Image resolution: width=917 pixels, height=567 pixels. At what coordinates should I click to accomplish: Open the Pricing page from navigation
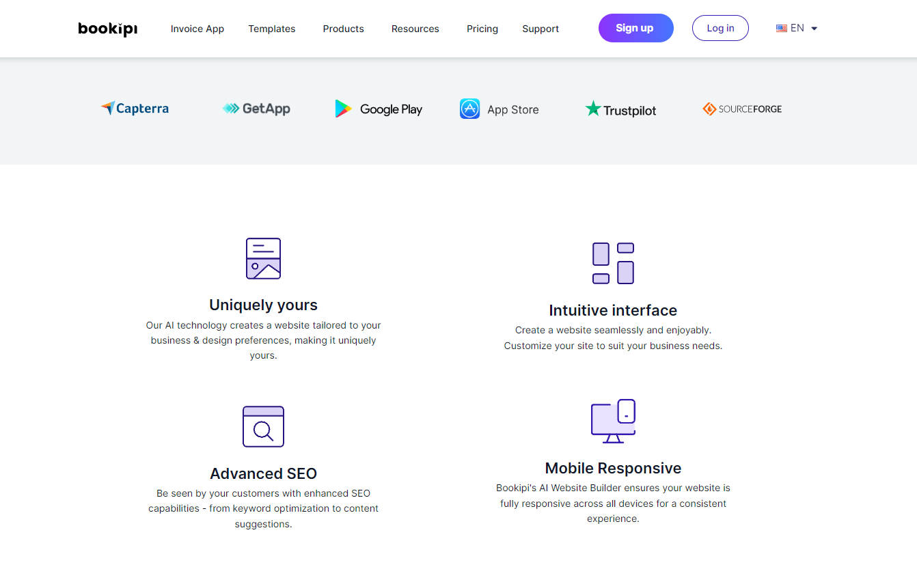tap(482, 29)
